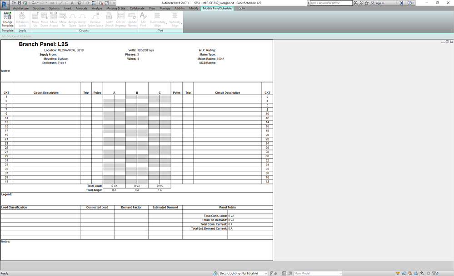The image size is (454, 276).
Task: Toggle Select Underlay Elements in status bar
Action: pyautogui.click(x=404, y=273)
